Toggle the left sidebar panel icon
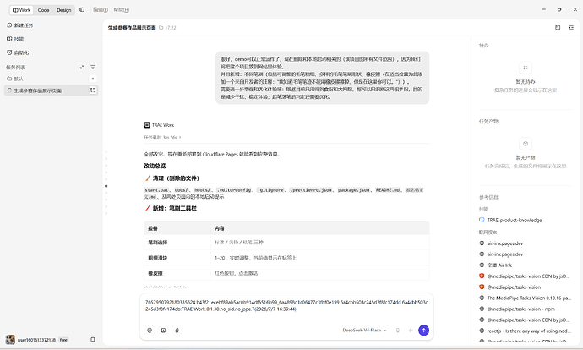Screen dimensions: 583x350 tap(82, 10)
